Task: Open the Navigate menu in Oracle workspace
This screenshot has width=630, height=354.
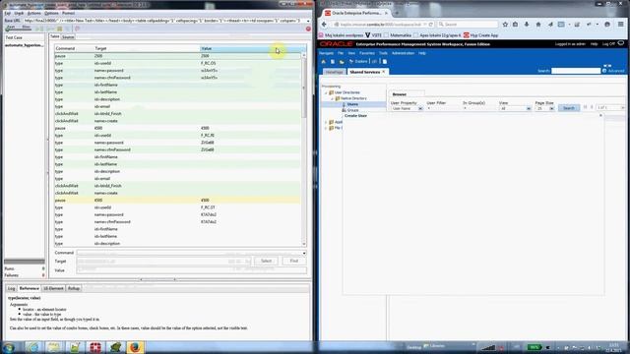Action: click(326, 53)
